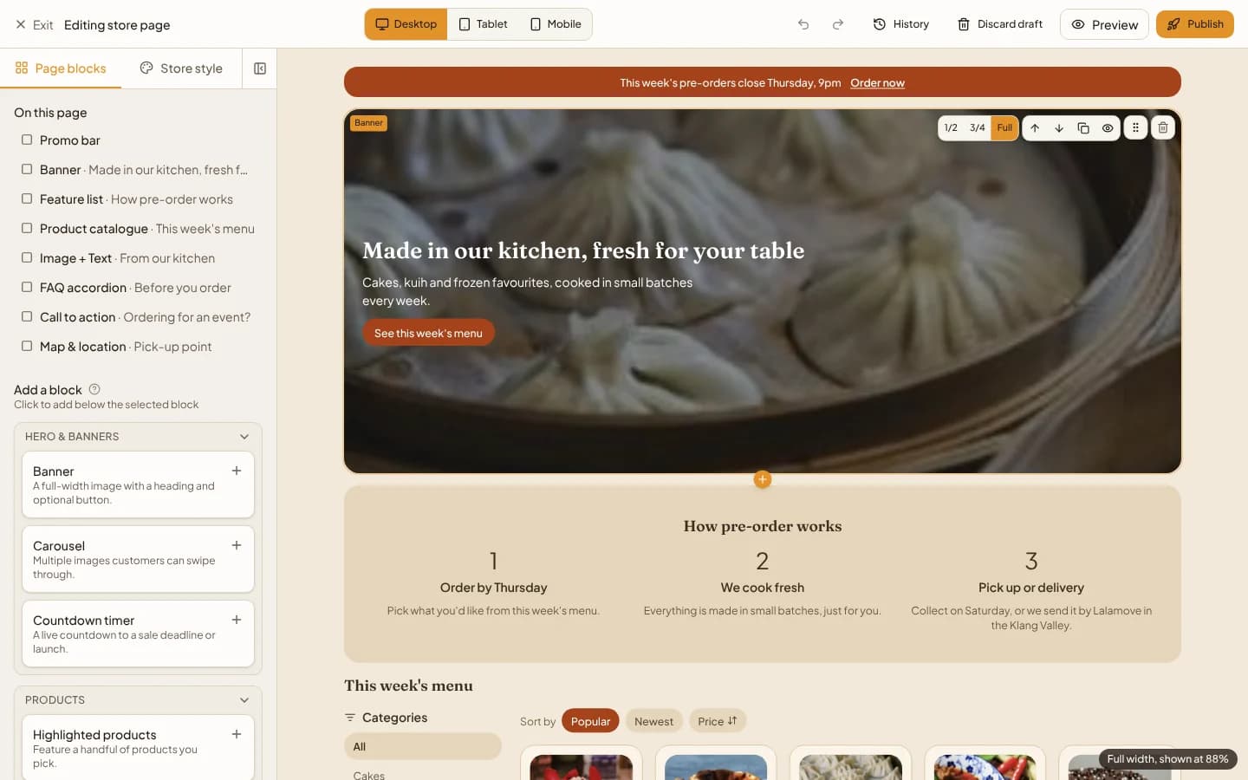The width and height of the screenshot is (1248, 780).
Task: Click Discard draft button
Action: point(1000,24)
